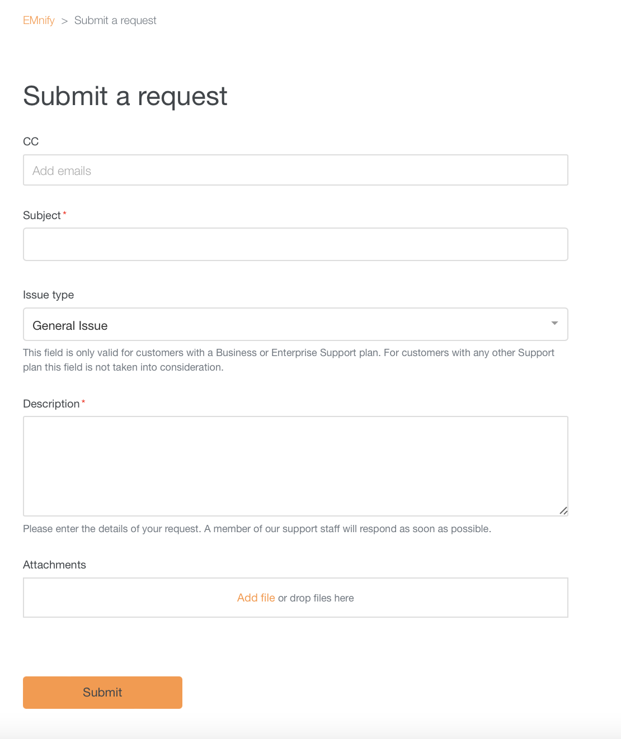
Task: Click the Add file link
Action: (256, 598)
